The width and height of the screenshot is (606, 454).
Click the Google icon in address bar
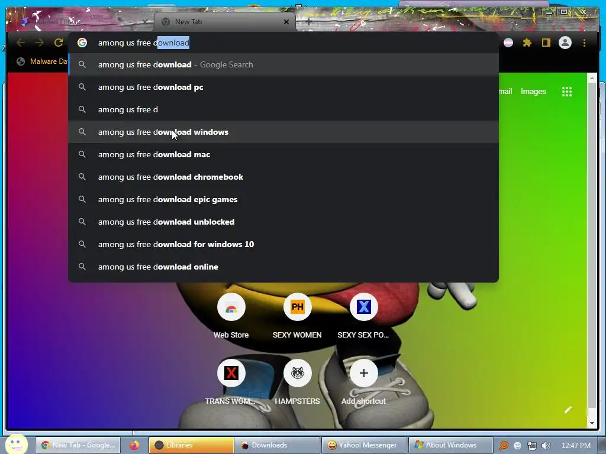click(82, 43)
